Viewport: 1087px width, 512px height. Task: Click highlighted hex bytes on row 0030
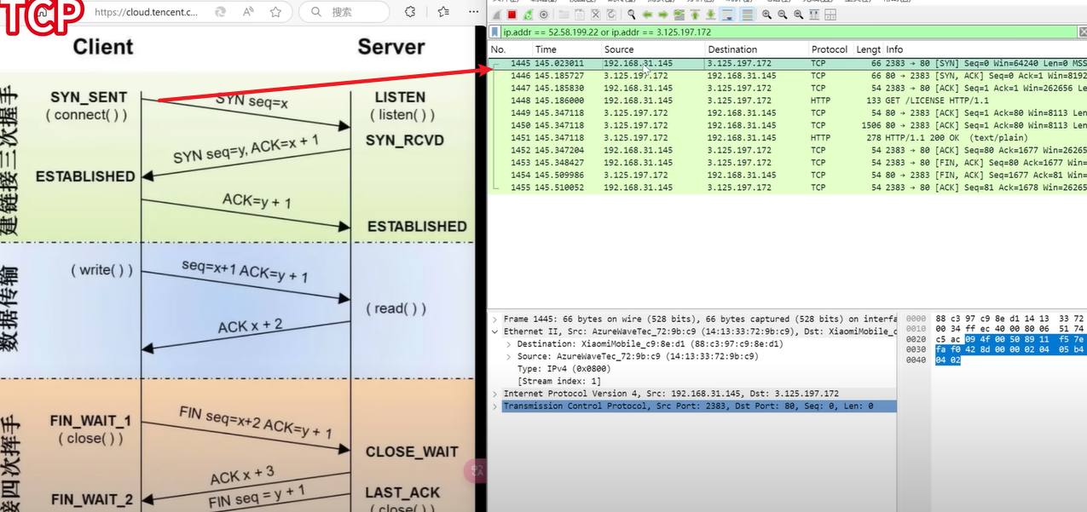[1011, 349]
